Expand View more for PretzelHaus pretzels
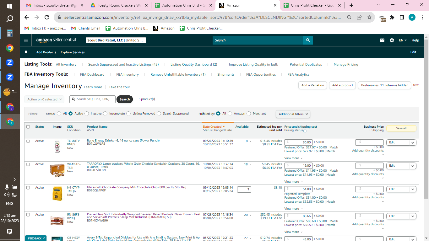The image size is (429, 241). [x=293, y=232]
